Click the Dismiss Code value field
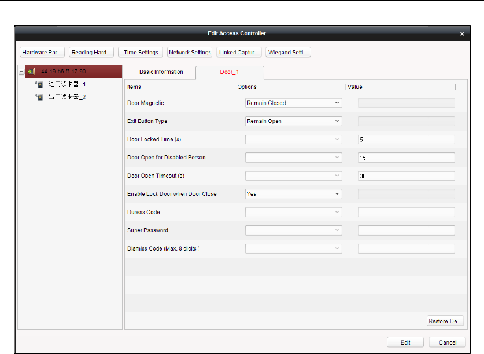 [406, 248]
